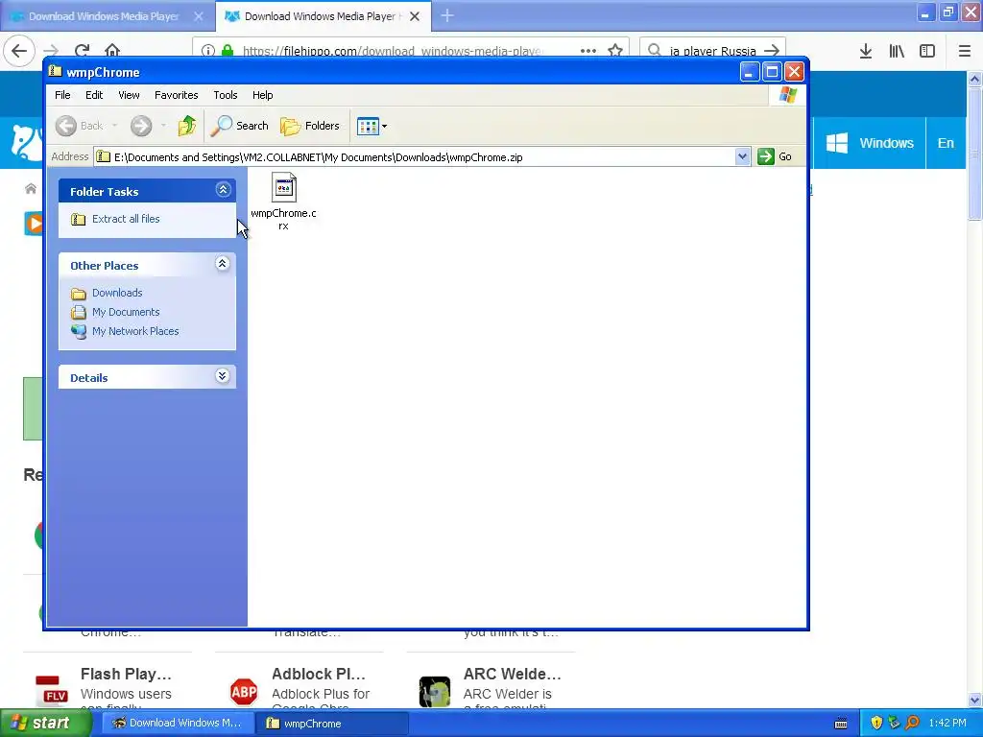
Task: Open the Favorites menu
Action: pyautogui.click(x=177, y=95)
